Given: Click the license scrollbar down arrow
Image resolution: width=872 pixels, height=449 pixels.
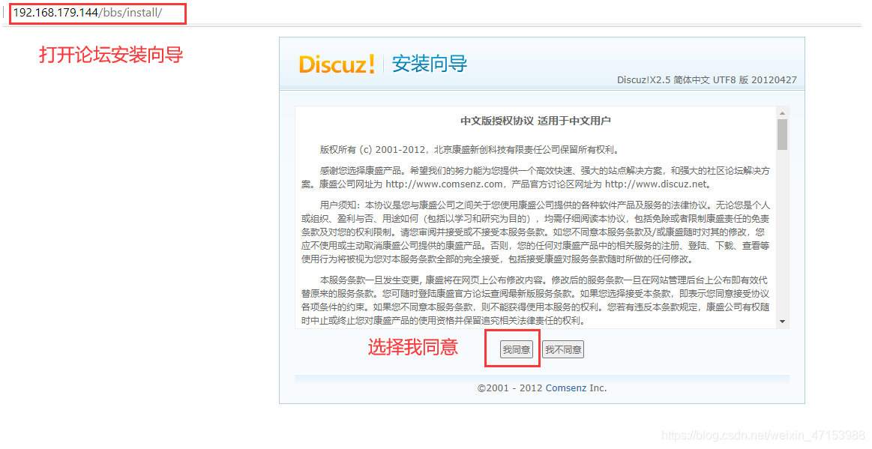Looking at the screenshot, I should (783, 322).
